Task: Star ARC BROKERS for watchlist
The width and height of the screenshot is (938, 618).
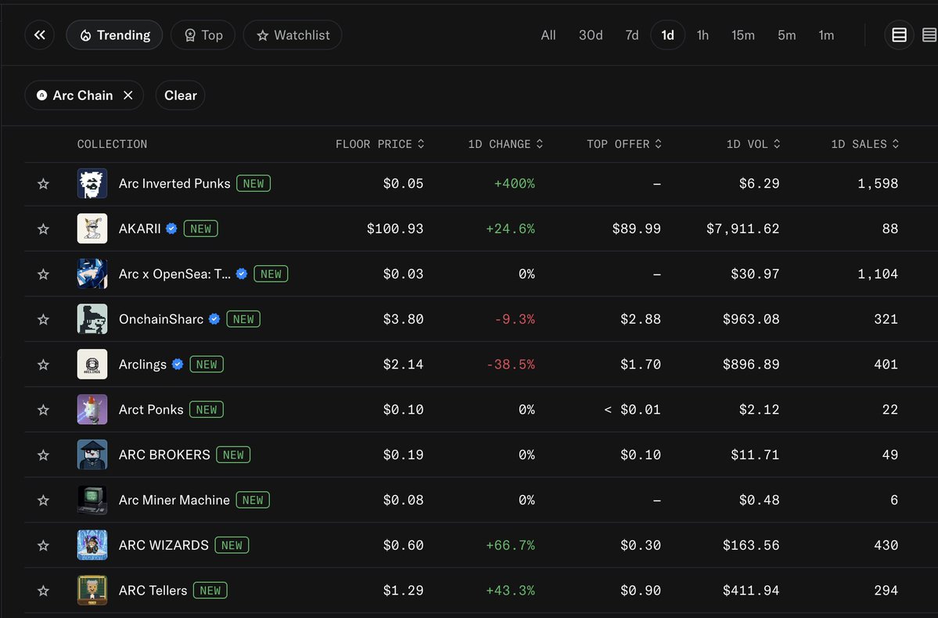Action: click(x=43, y=455)
